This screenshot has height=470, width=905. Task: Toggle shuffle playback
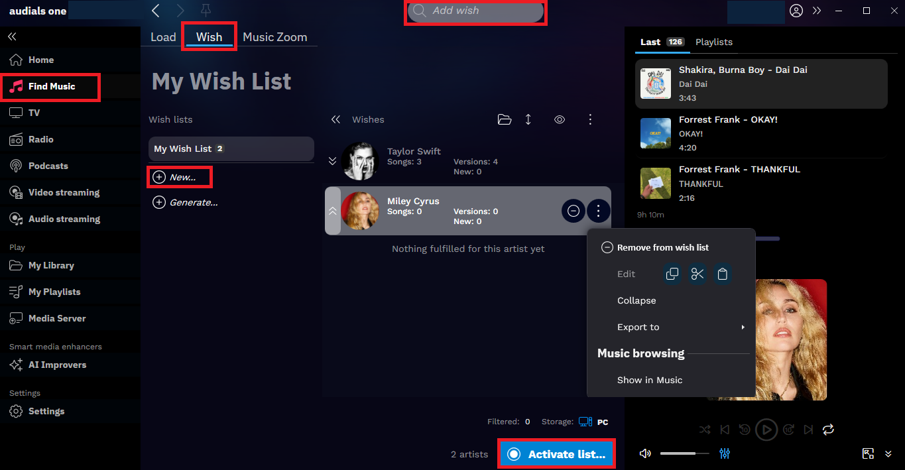coord(705,430)
